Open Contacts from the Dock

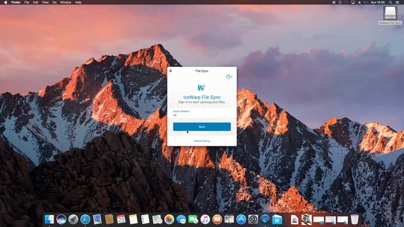pos(109,219)
